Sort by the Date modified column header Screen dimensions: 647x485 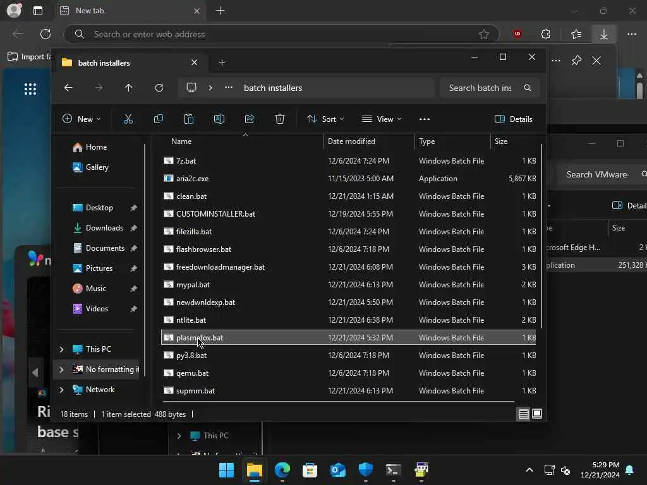coord(351,141)
